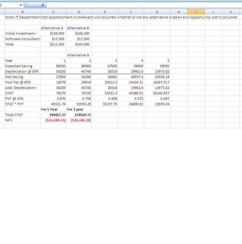Open the Name Box dropdown arrow

point(21,5)
